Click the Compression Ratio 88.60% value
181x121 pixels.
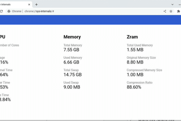point(134,87)
